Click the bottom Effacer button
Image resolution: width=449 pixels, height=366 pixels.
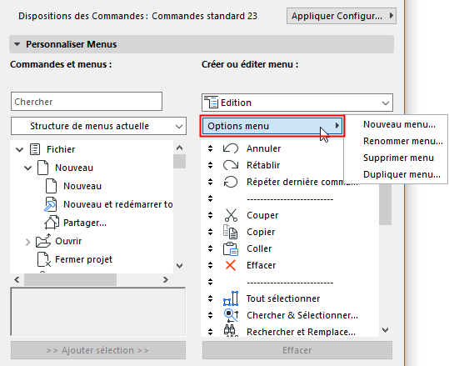297,350
